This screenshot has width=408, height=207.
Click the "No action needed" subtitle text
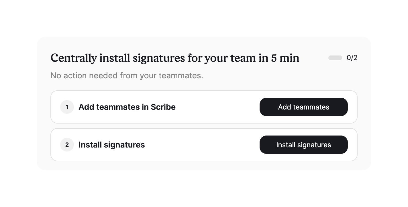coord(126,75)
